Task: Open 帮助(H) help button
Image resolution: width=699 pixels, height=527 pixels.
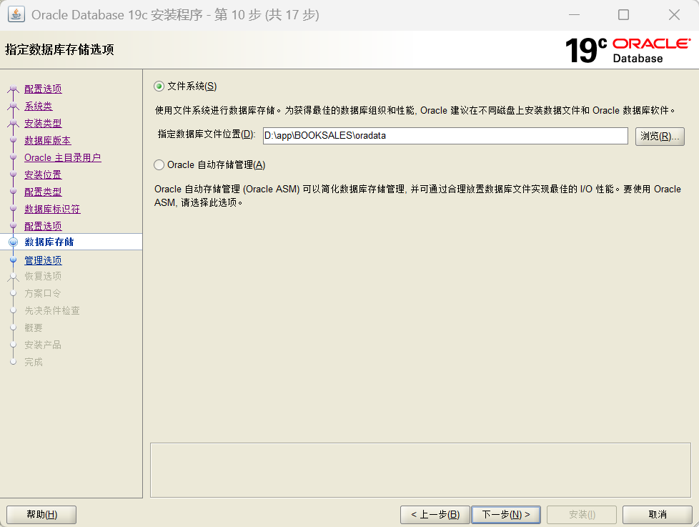Action: 41,515
